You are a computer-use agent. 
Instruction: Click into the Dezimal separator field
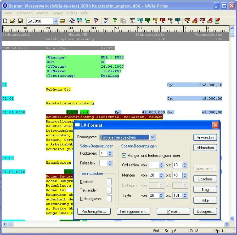(109, 182)
